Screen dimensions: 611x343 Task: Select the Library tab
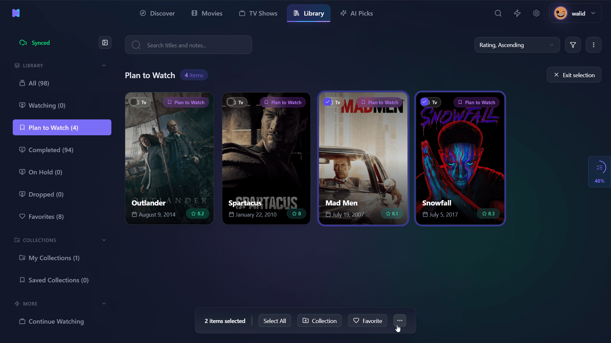(x=309, y=13)
